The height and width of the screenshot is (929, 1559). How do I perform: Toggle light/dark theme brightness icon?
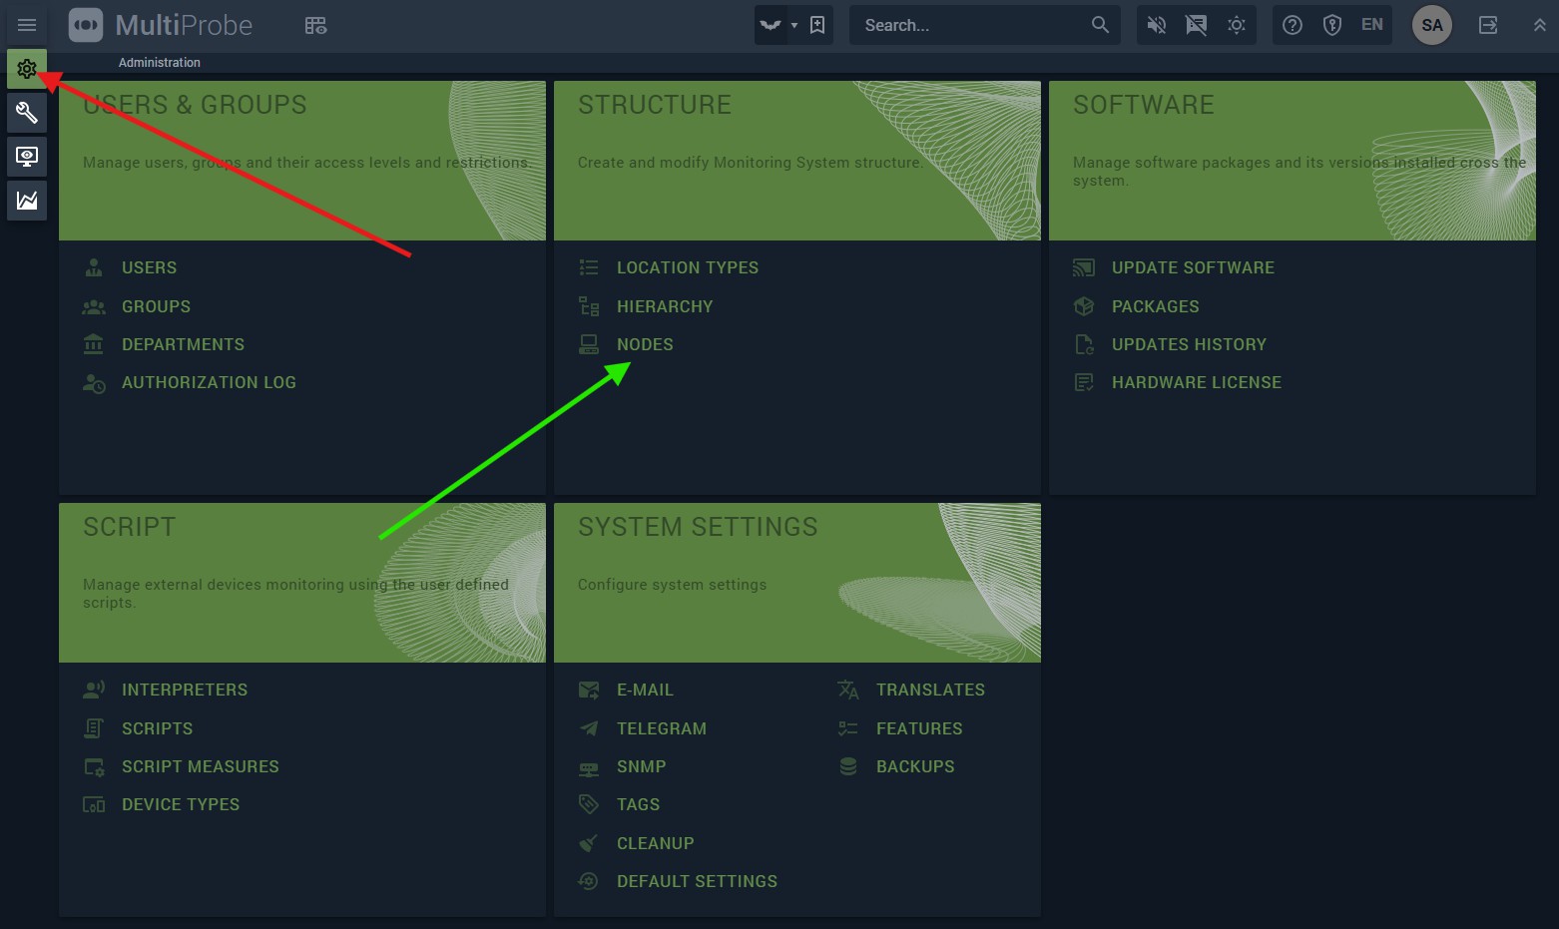pyautogui.click(x=1237, y=25)
